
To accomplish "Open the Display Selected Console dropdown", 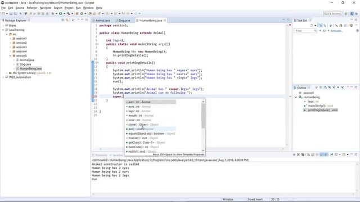I will (340, 155).
